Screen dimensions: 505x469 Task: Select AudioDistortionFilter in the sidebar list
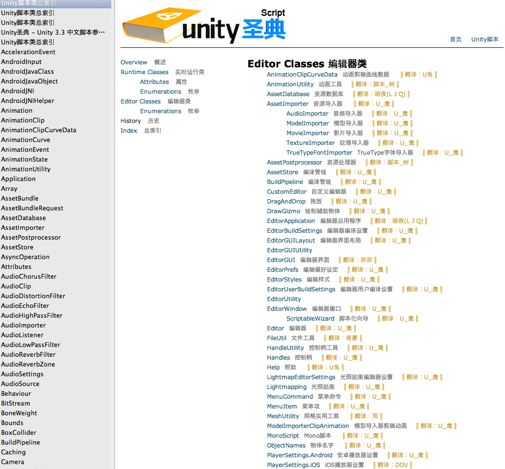(x=33, y=296)
